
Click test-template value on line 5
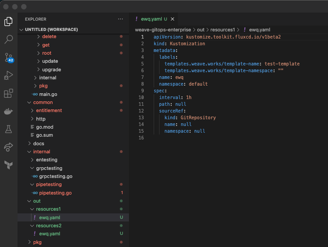coord(282,64)
